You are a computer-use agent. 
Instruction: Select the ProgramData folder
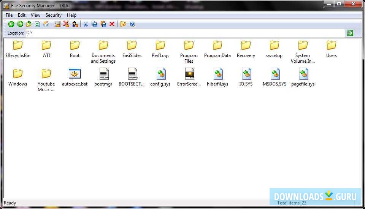click(x=217, y=49)
